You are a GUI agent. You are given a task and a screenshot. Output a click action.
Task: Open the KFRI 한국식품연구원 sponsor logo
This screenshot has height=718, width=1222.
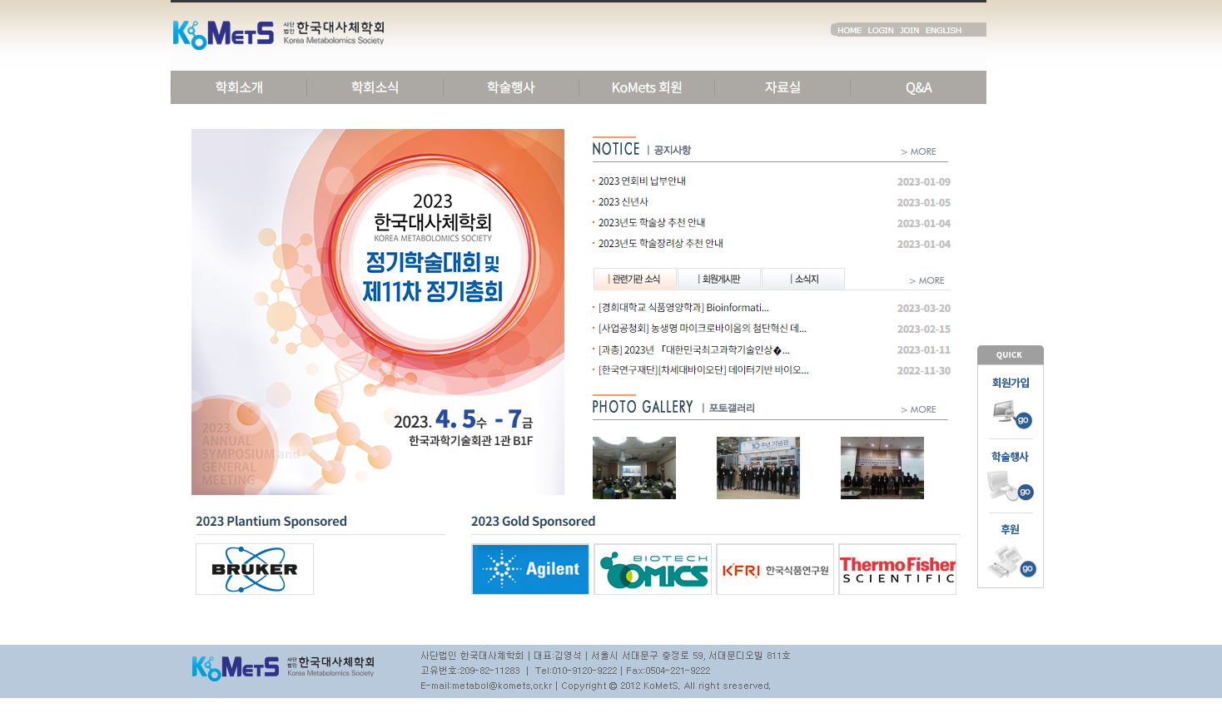(775, 569)
